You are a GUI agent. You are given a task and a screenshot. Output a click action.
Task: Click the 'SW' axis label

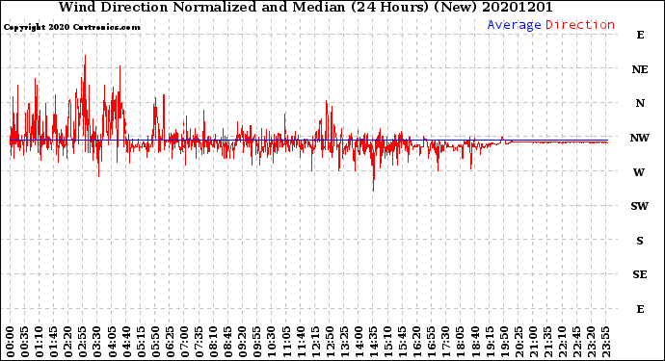640,206
